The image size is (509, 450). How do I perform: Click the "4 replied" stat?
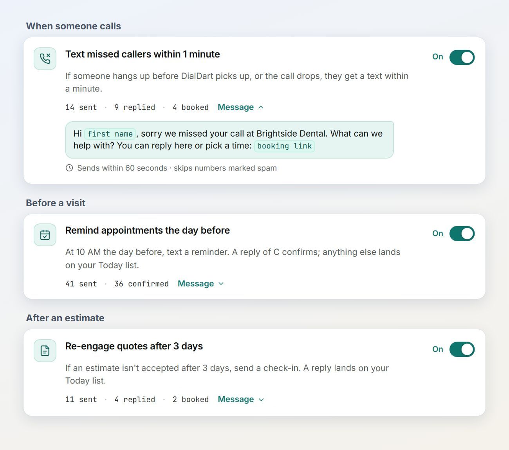(x=135, y=400)
